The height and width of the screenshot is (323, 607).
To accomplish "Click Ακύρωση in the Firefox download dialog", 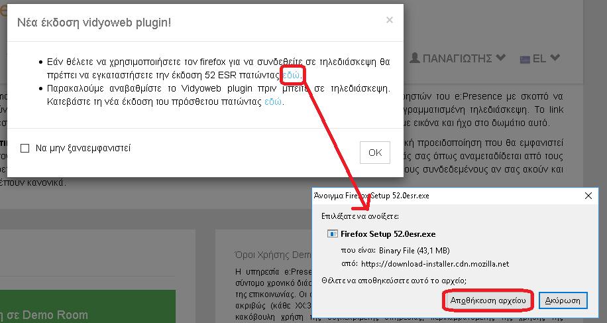I will 563,300.
